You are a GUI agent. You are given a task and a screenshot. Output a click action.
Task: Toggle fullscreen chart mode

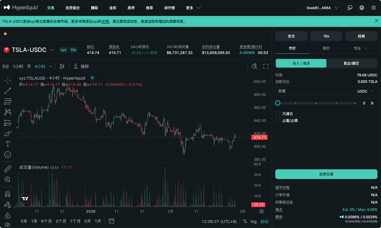tap(266, 66)
